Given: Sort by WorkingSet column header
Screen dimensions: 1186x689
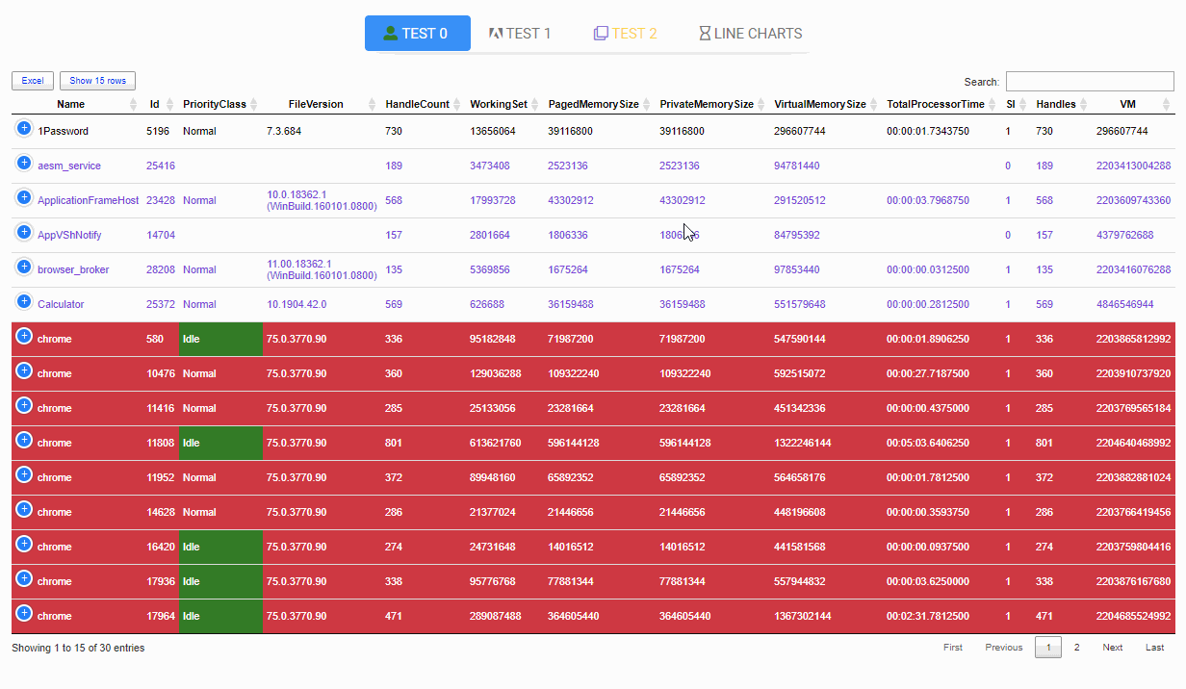Looking at the screenshot, I should [498, 104].
